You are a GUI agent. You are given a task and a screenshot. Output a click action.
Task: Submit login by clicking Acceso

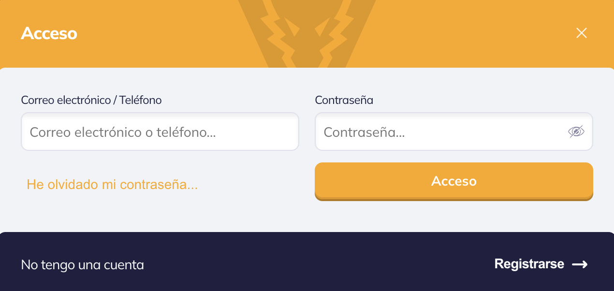pyautogui.click(x=453, y=181)
